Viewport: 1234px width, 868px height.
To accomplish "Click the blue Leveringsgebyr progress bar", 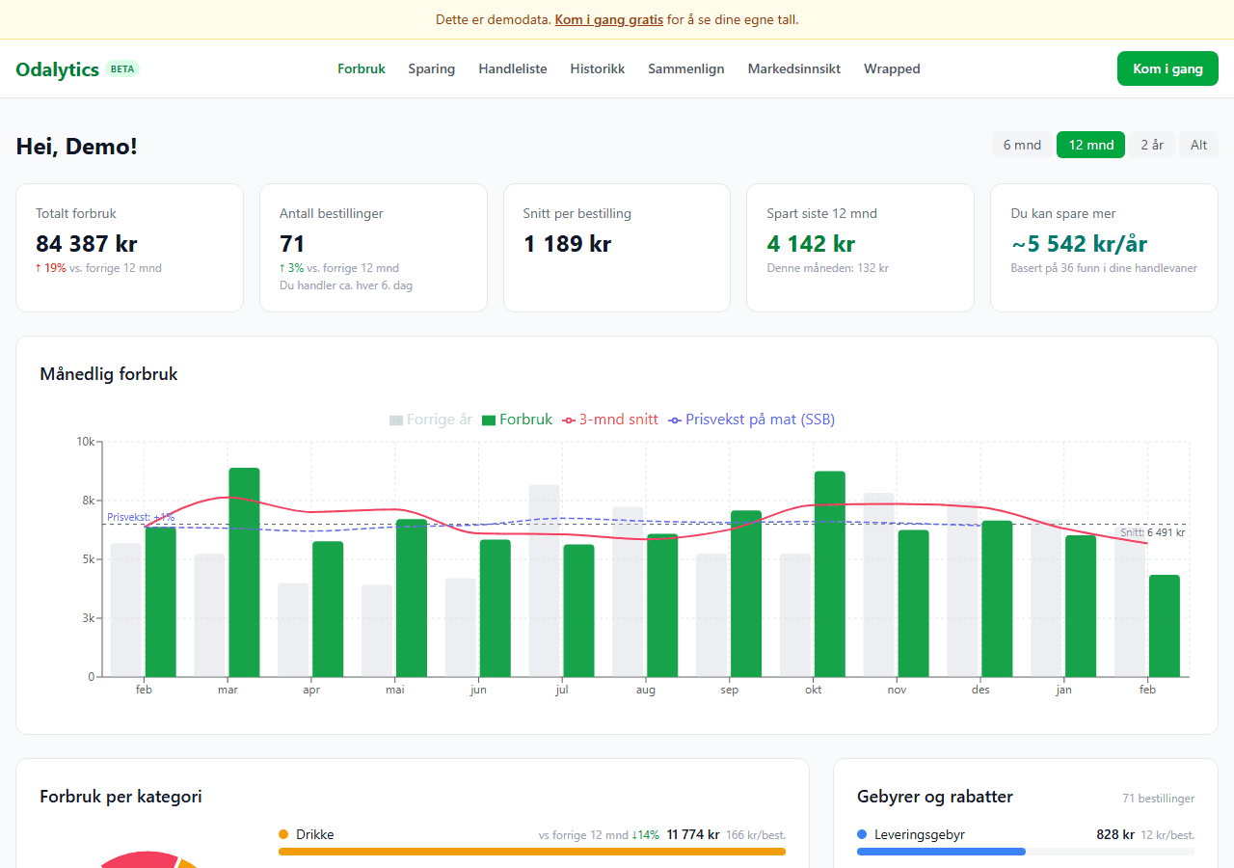I will pyautogui.click(x=940, y=852).
